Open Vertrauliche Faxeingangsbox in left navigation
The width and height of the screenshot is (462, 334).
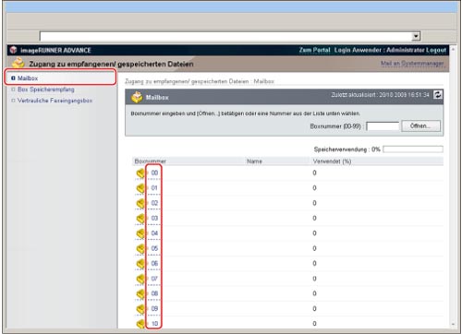[55, 101]
